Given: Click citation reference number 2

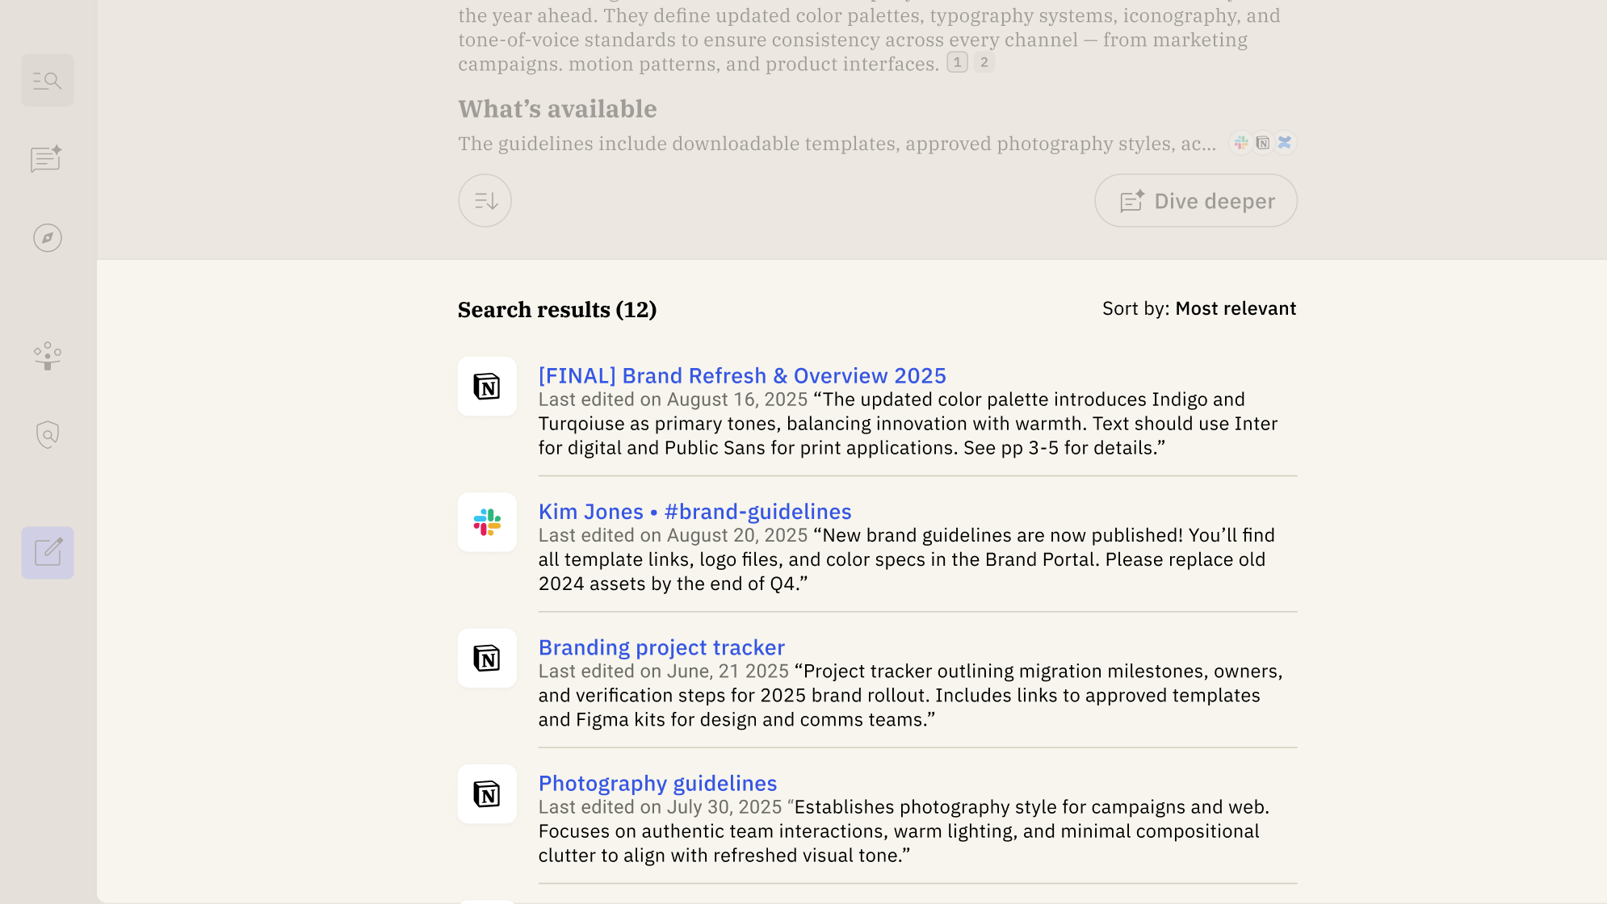Looking at the screenshot, I should 984,62.
